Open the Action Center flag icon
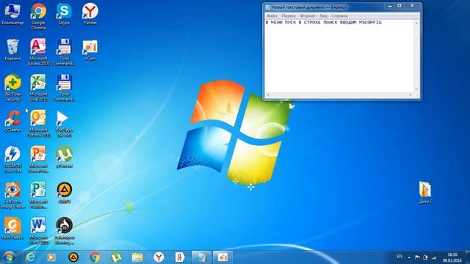The height and width of the screenshot is (264, 470). tap(417, 257)
